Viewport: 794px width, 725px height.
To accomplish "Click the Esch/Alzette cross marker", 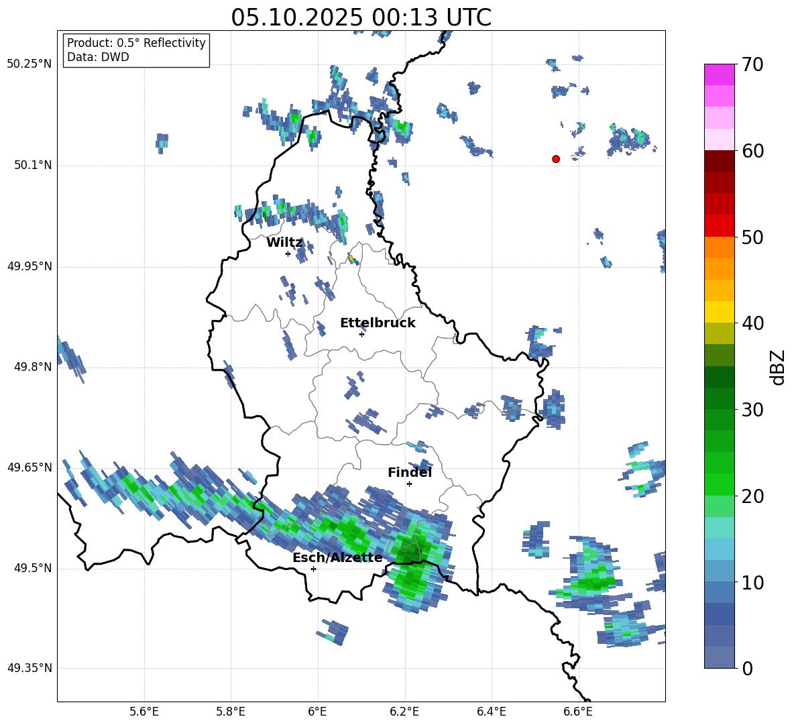I will pos(313,569).
